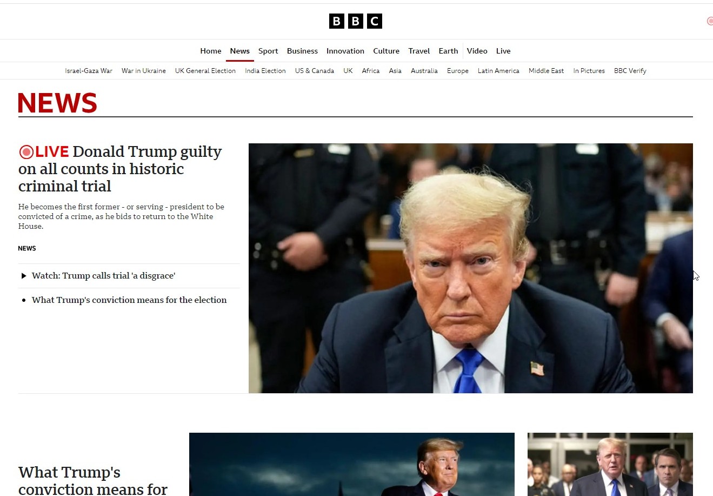Click the red LIVE circle icon in headline

pos(26,152)
